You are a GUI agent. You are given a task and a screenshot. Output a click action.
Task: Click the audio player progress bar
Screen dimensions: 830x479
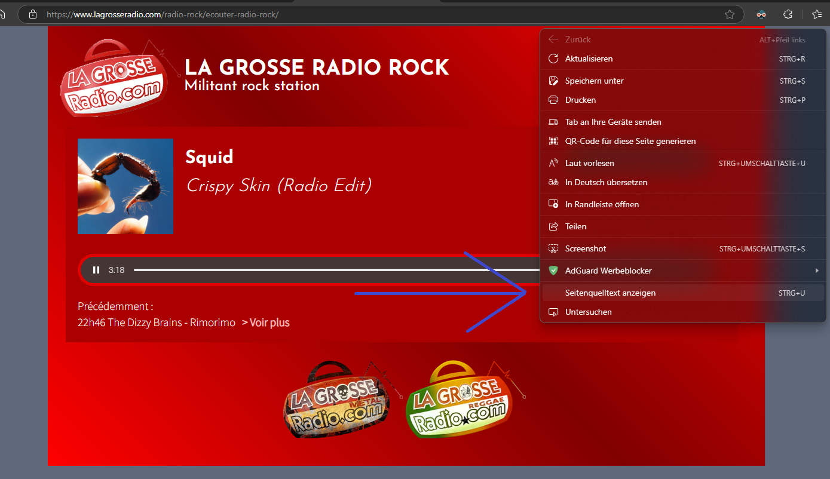click(x=336, y=270)
